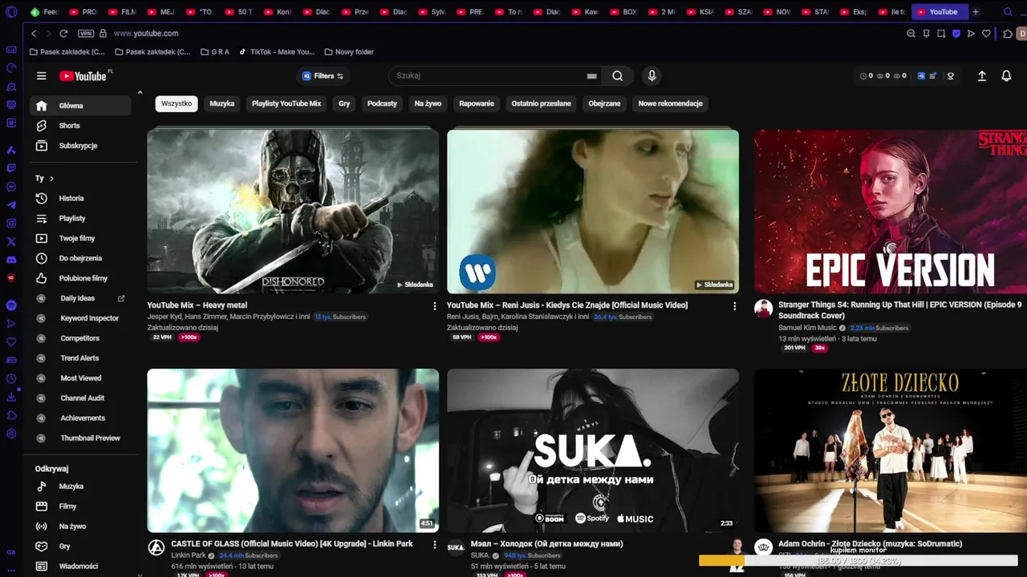This screenshot has height=577, width=1027.
Task: Open Opera Instagram sidebar icon
Action: pos(11,223)
